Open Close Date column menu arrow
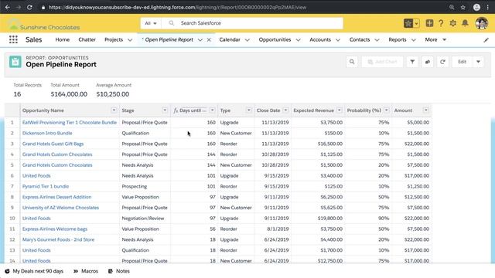Image resolution: width=495 pixels, height=278 pixels. (x=285, y=110)
